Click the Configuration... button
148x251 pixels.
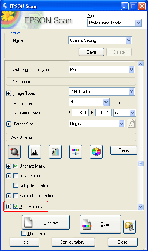(73, 242)
